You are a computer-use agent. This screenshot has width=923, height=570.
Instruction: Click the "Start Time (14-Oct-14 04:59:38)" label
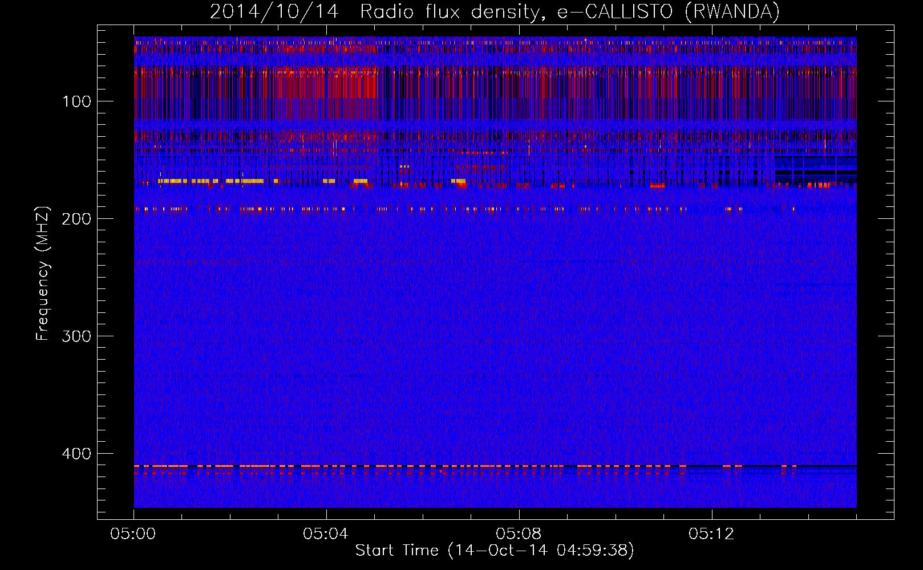[495, 551]
